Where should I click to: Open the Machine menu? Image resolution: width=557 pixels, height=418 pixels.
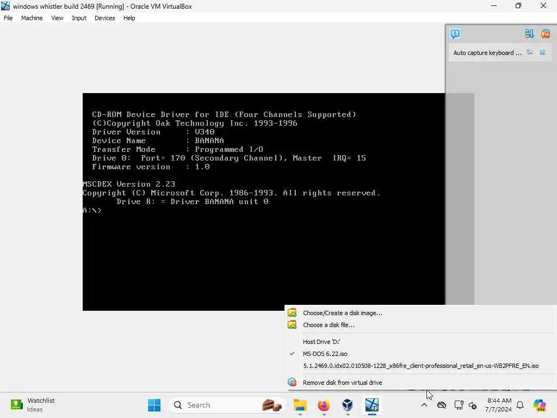(x=32, y=18)
